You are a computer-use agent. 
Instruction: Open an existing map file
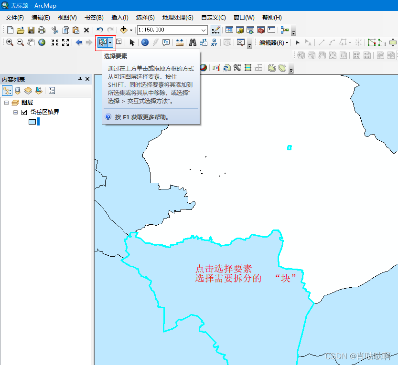tap(20, 30)
